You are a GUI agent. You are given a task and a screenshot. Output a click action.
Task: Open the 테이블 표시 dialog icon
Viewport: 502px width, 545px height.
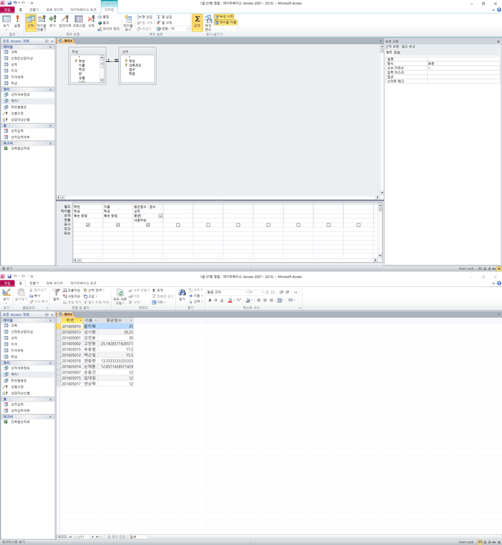pyautogui.click(x=128, y=22)
